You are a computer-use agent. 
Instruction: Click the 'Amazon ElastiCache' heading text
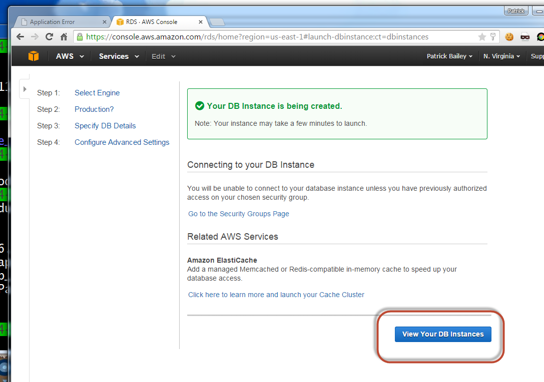click(x=222, y=260)
